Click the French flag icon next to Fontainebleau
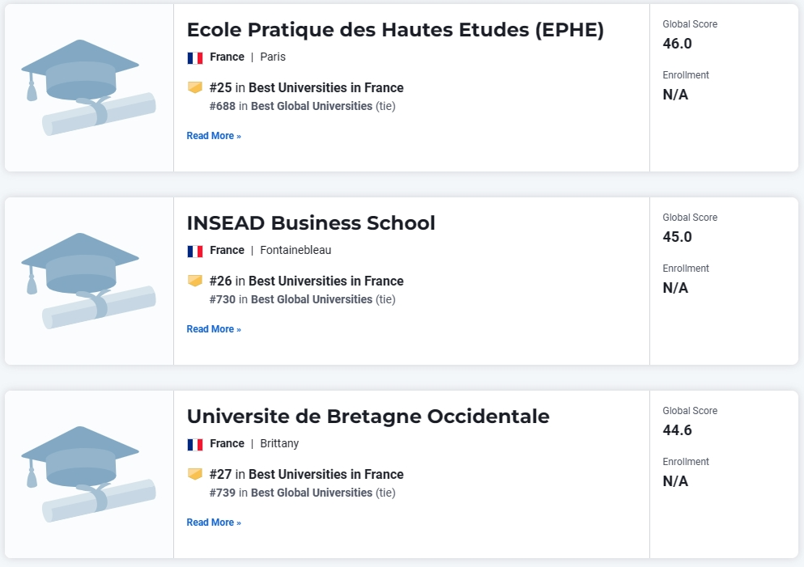 pyautogui.click(x=195, y=251)
